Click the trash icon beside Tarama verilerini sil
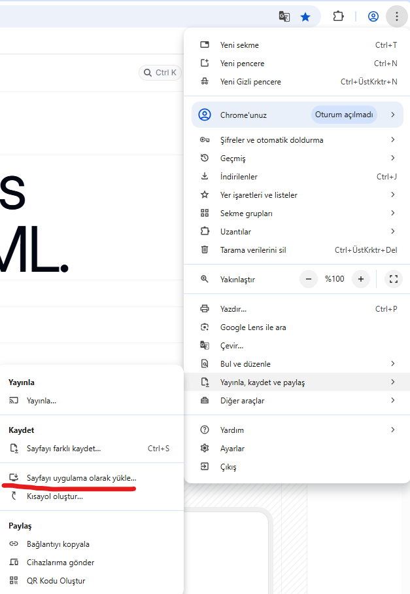410x594 pixels. point(205,250)
